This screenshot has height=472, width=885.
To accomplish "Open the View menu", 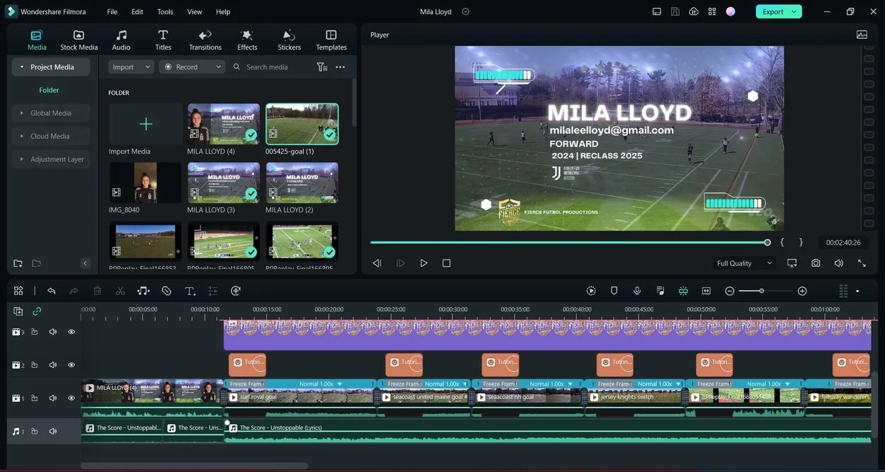I will click(x=195, y=11).
